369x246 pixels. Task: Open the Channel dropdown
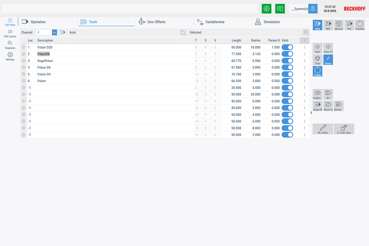pos(54,32)
